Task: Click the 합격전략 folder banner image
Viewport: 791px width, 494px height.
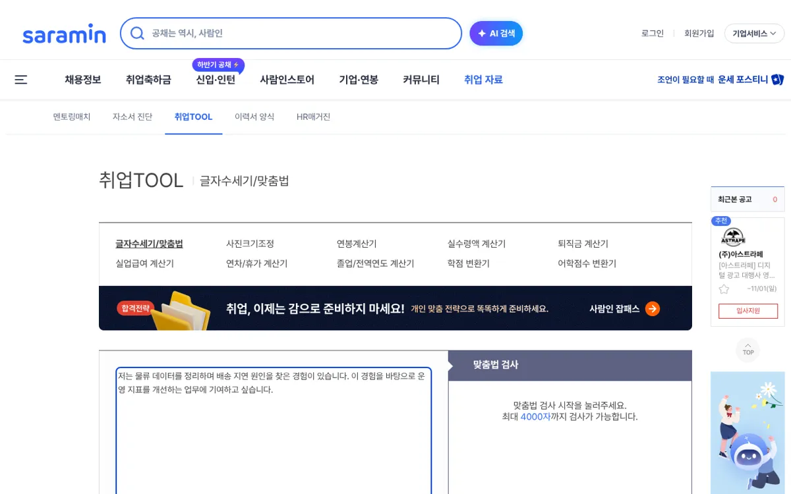Action: 180,310
